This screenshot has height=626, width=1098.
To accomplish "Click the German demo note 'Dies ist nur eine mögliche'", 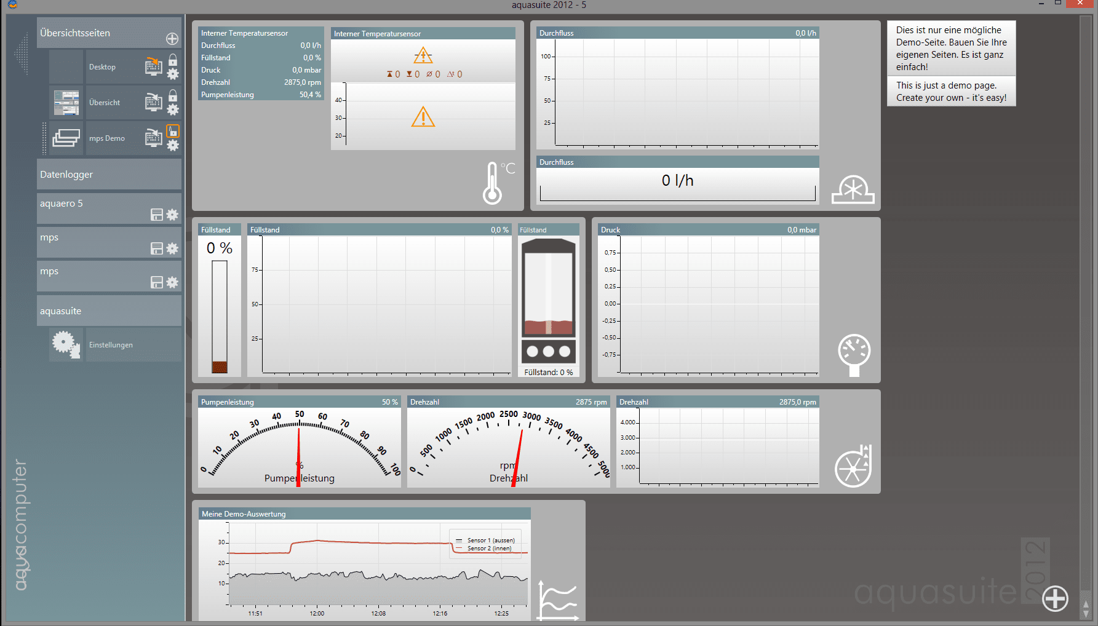I will coord(952,48).
